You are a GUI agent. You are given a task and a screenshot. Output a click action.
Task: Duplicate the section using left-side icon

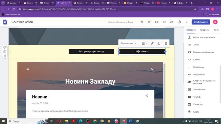tap(5, 52)
